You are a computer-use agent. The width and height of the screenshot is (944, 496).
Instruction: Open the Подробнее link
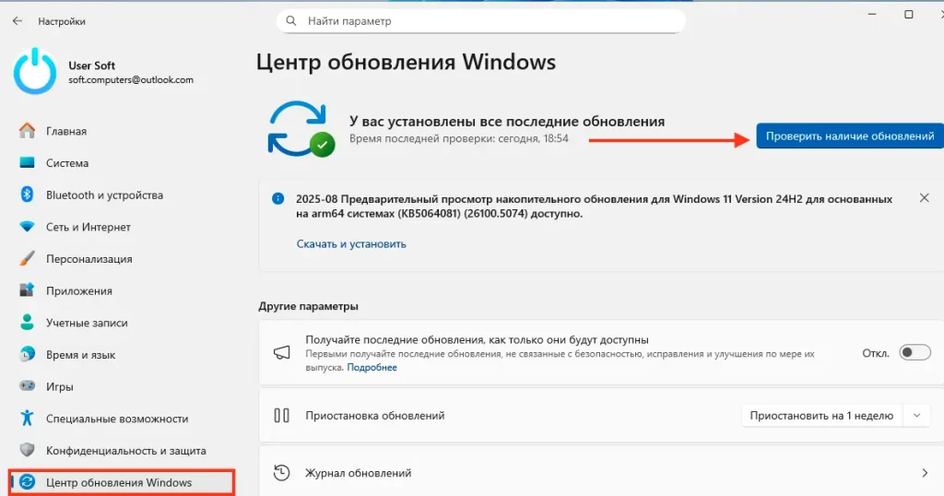(x=372, y=367)
